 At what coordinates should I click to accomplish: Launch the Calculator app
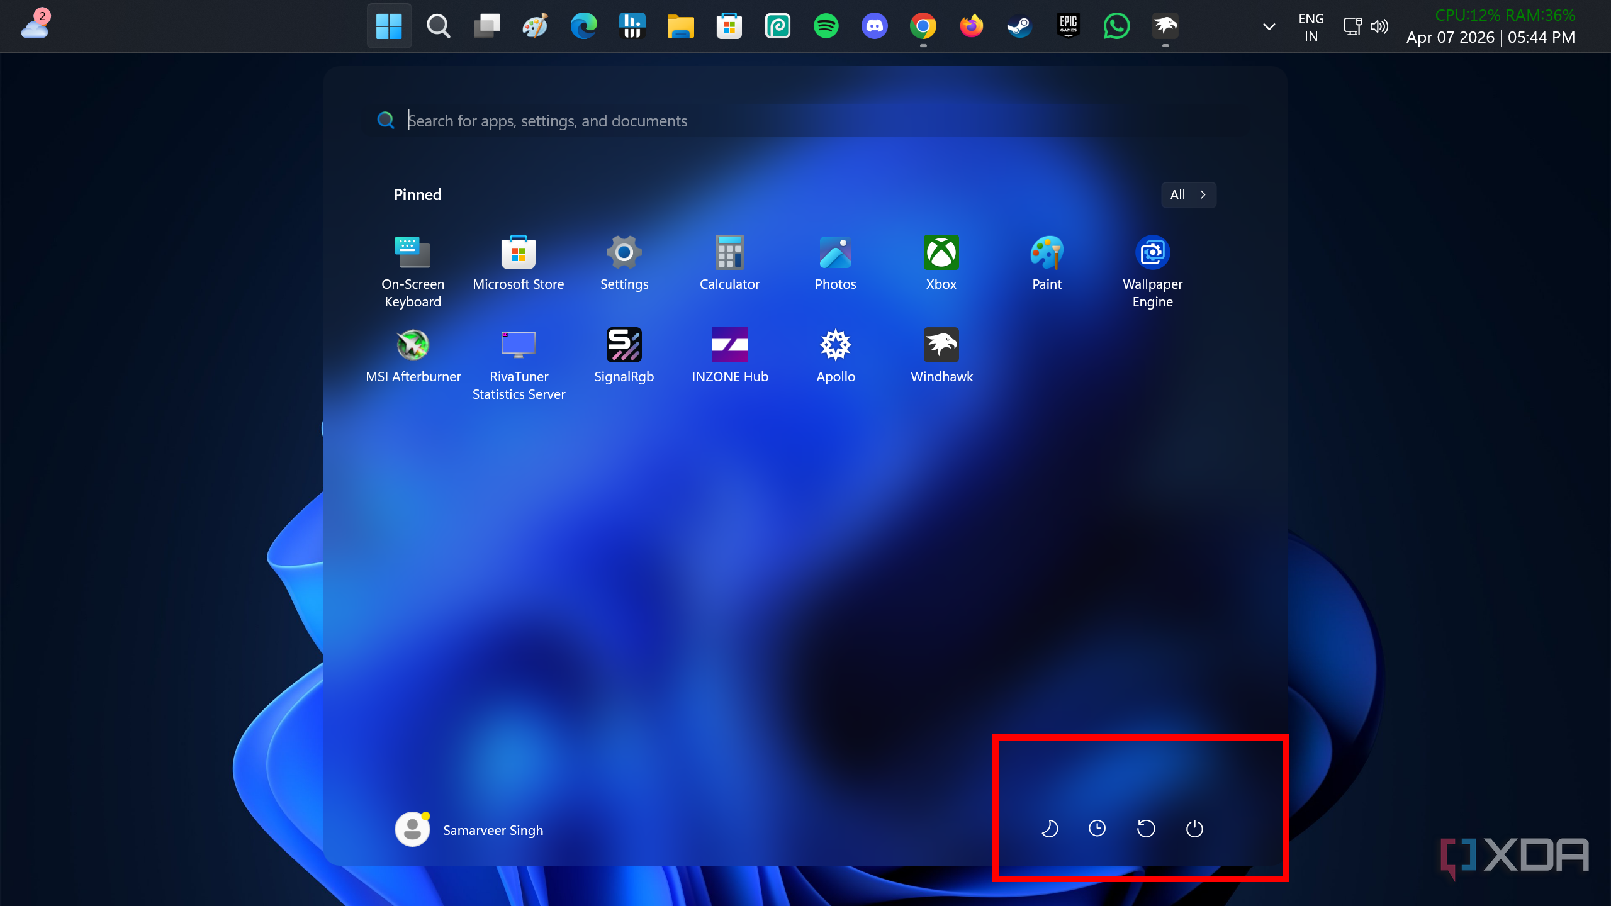pos(730,264)
